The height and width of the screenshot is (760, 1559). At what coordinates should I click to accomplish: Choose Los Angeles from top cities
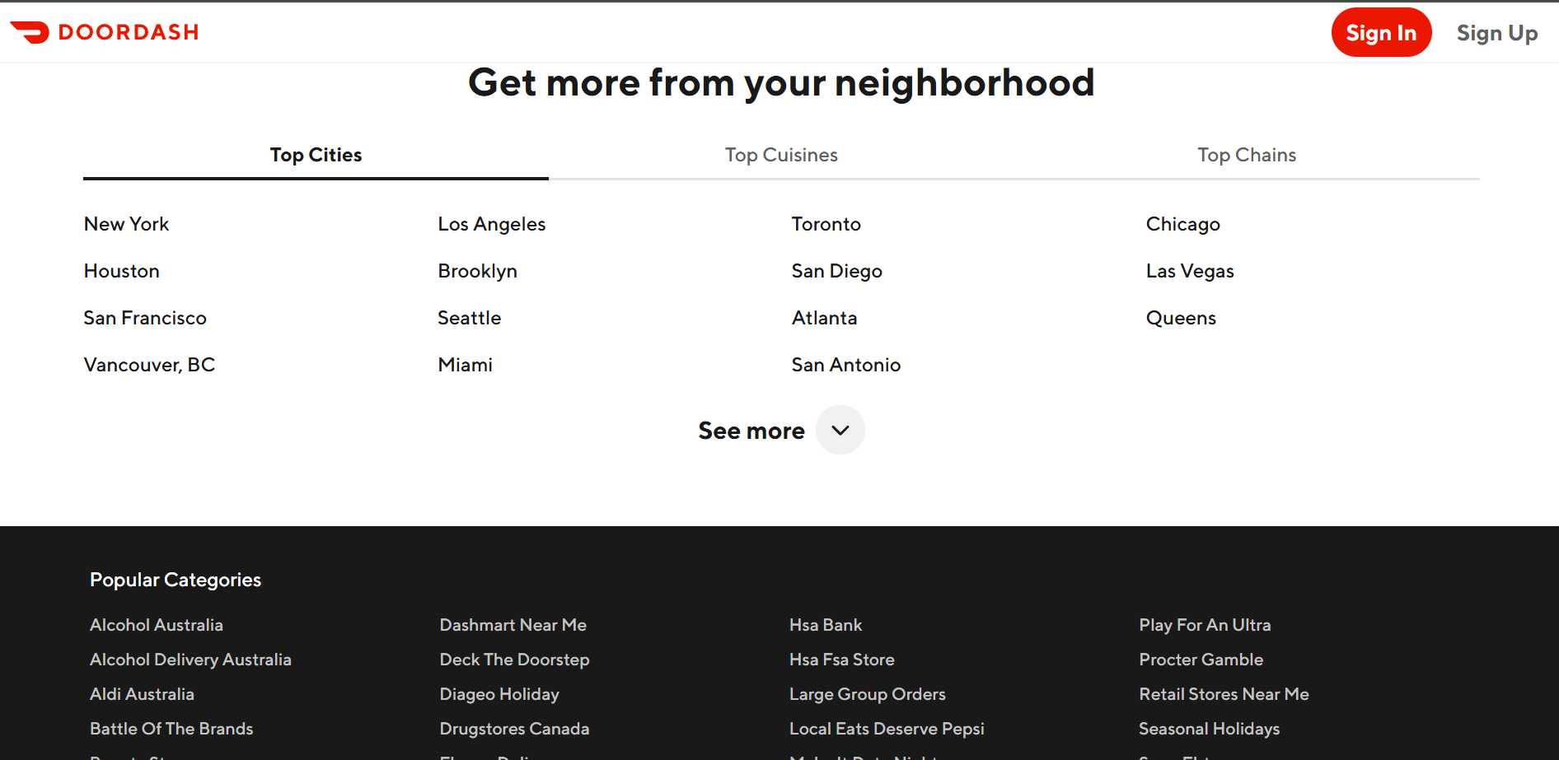(x=491, y=224)
